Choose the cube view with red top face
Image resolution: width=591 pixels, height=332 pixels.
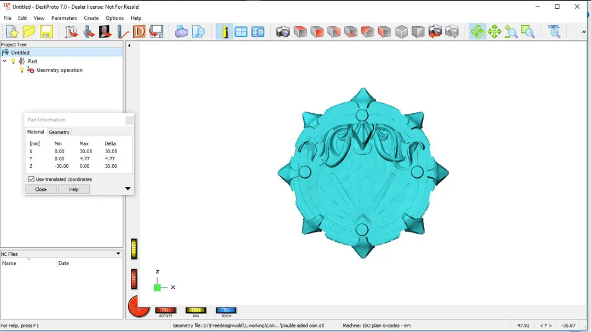[300, 32]
